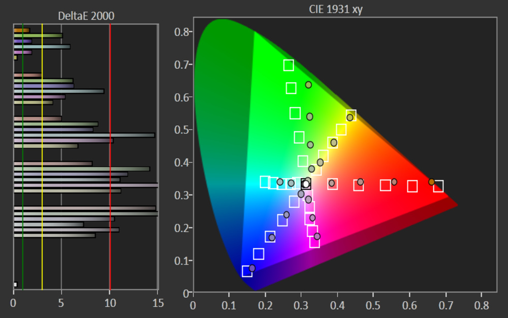
Task: Select the leftmost cyan measured point
Action: click(x=280, y=182)
